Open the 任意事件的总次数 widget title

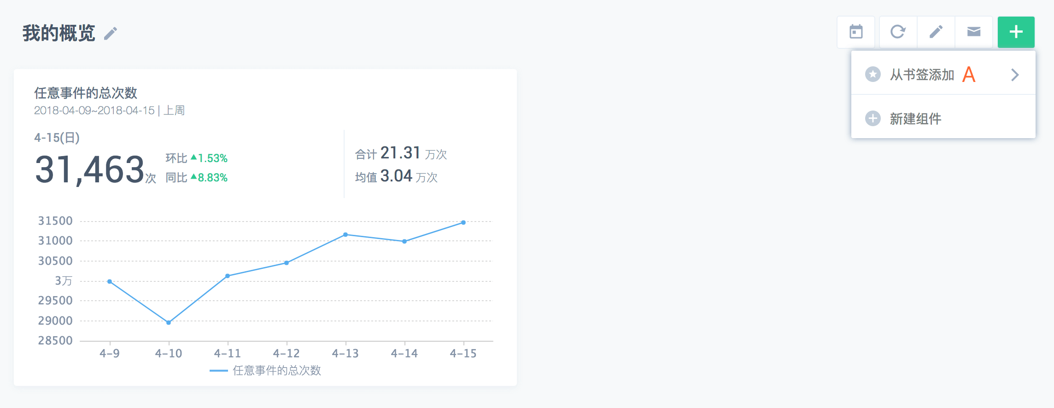(x=86, y=93)
